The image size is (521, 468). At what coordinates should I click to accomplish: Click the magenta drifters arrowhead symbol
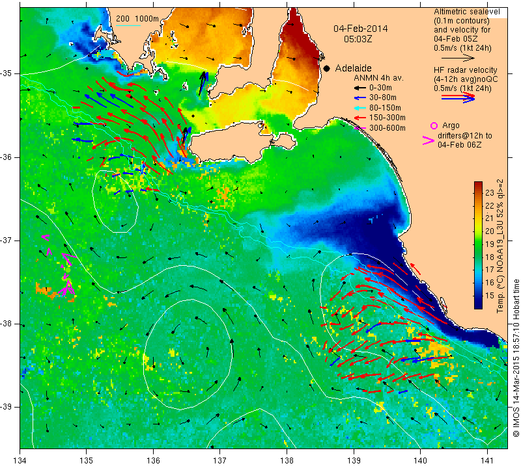click(x=428, y=140)
